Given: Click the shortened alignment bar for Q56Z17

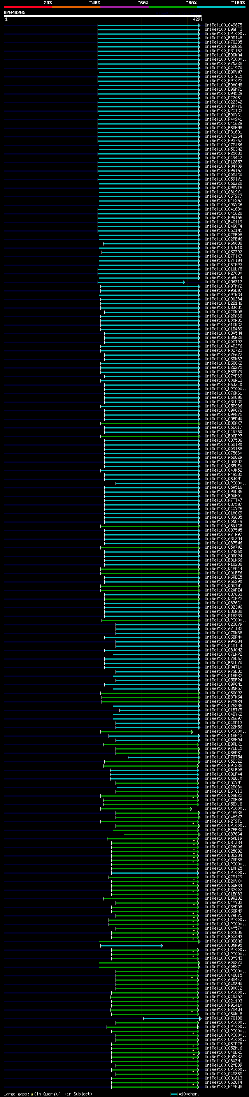Looking at the screenshot, I should point(141,283).
